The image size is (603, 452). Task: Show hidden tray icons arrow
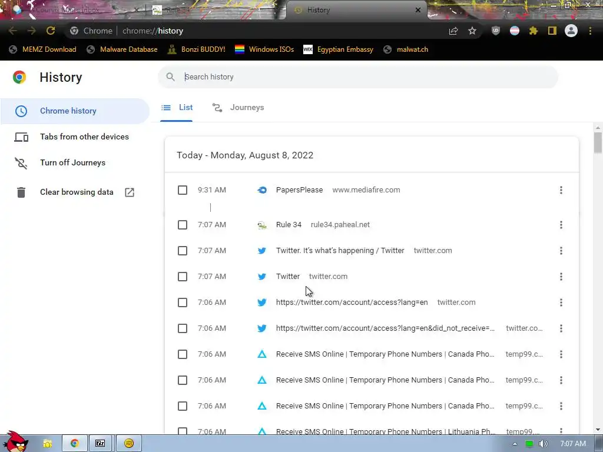(515, 444)
